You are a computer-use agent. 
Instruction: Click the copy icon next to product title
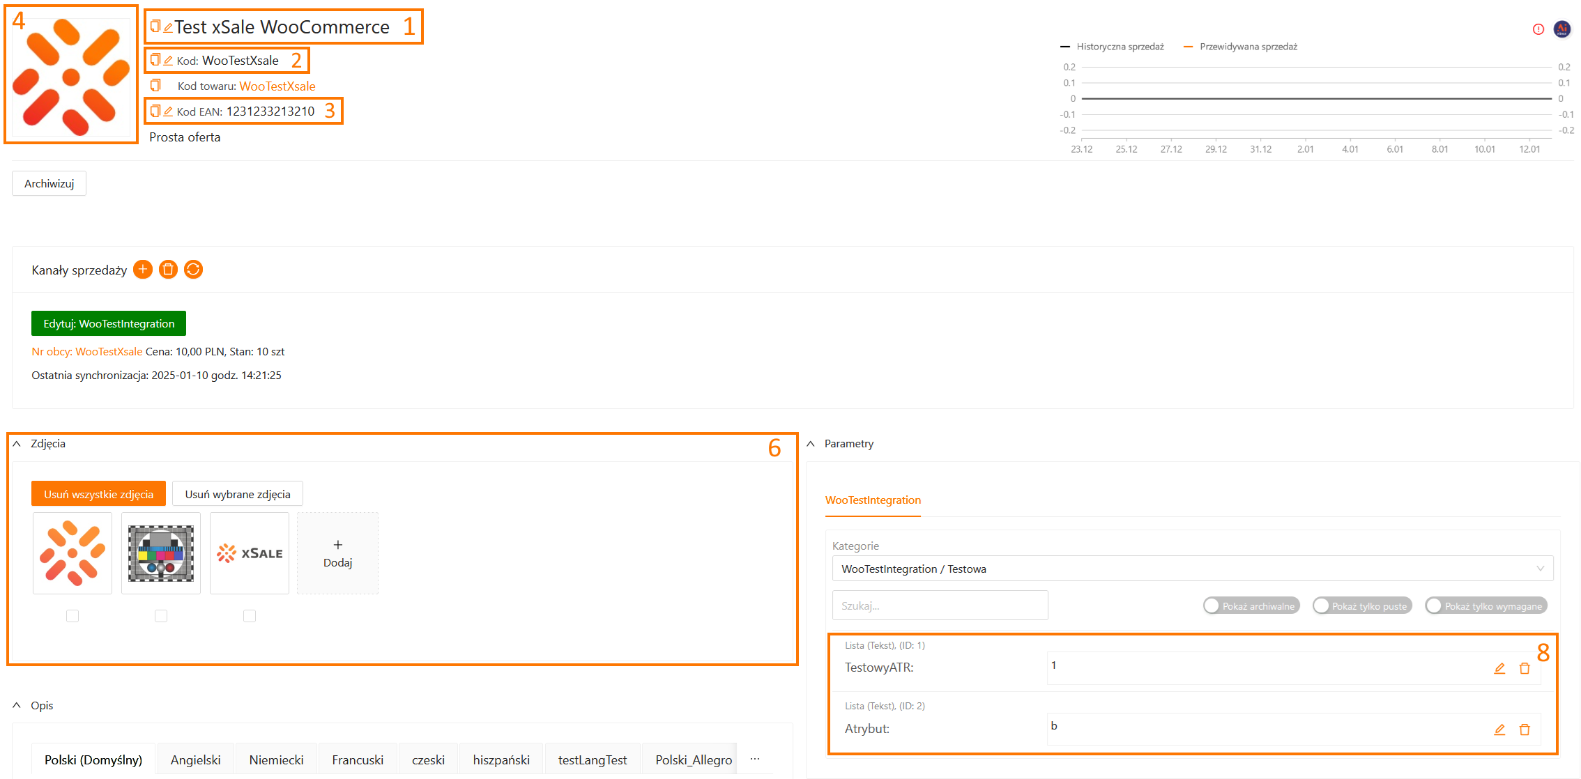pyautogui.click(x=155, y=26)
